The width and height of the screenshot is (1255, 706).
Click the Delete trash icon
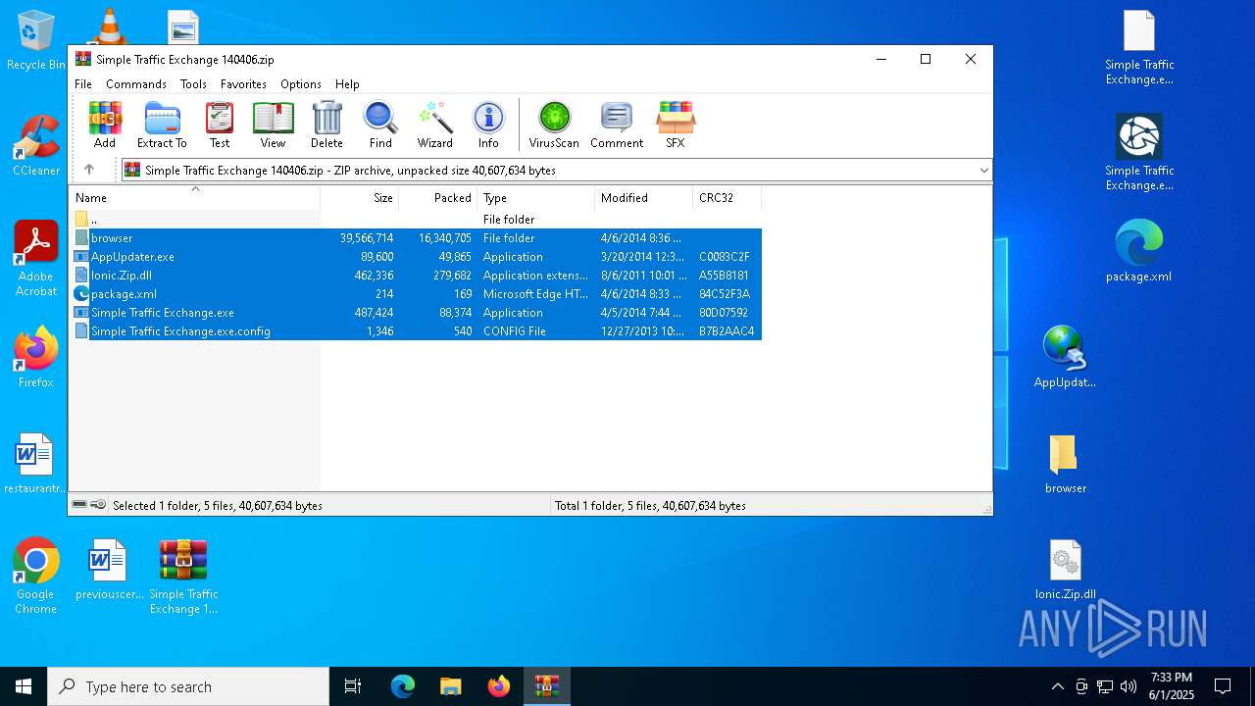(326, 125)
